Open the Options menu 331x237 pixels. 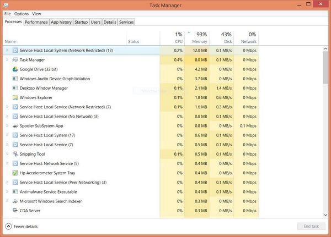(22, 14)
